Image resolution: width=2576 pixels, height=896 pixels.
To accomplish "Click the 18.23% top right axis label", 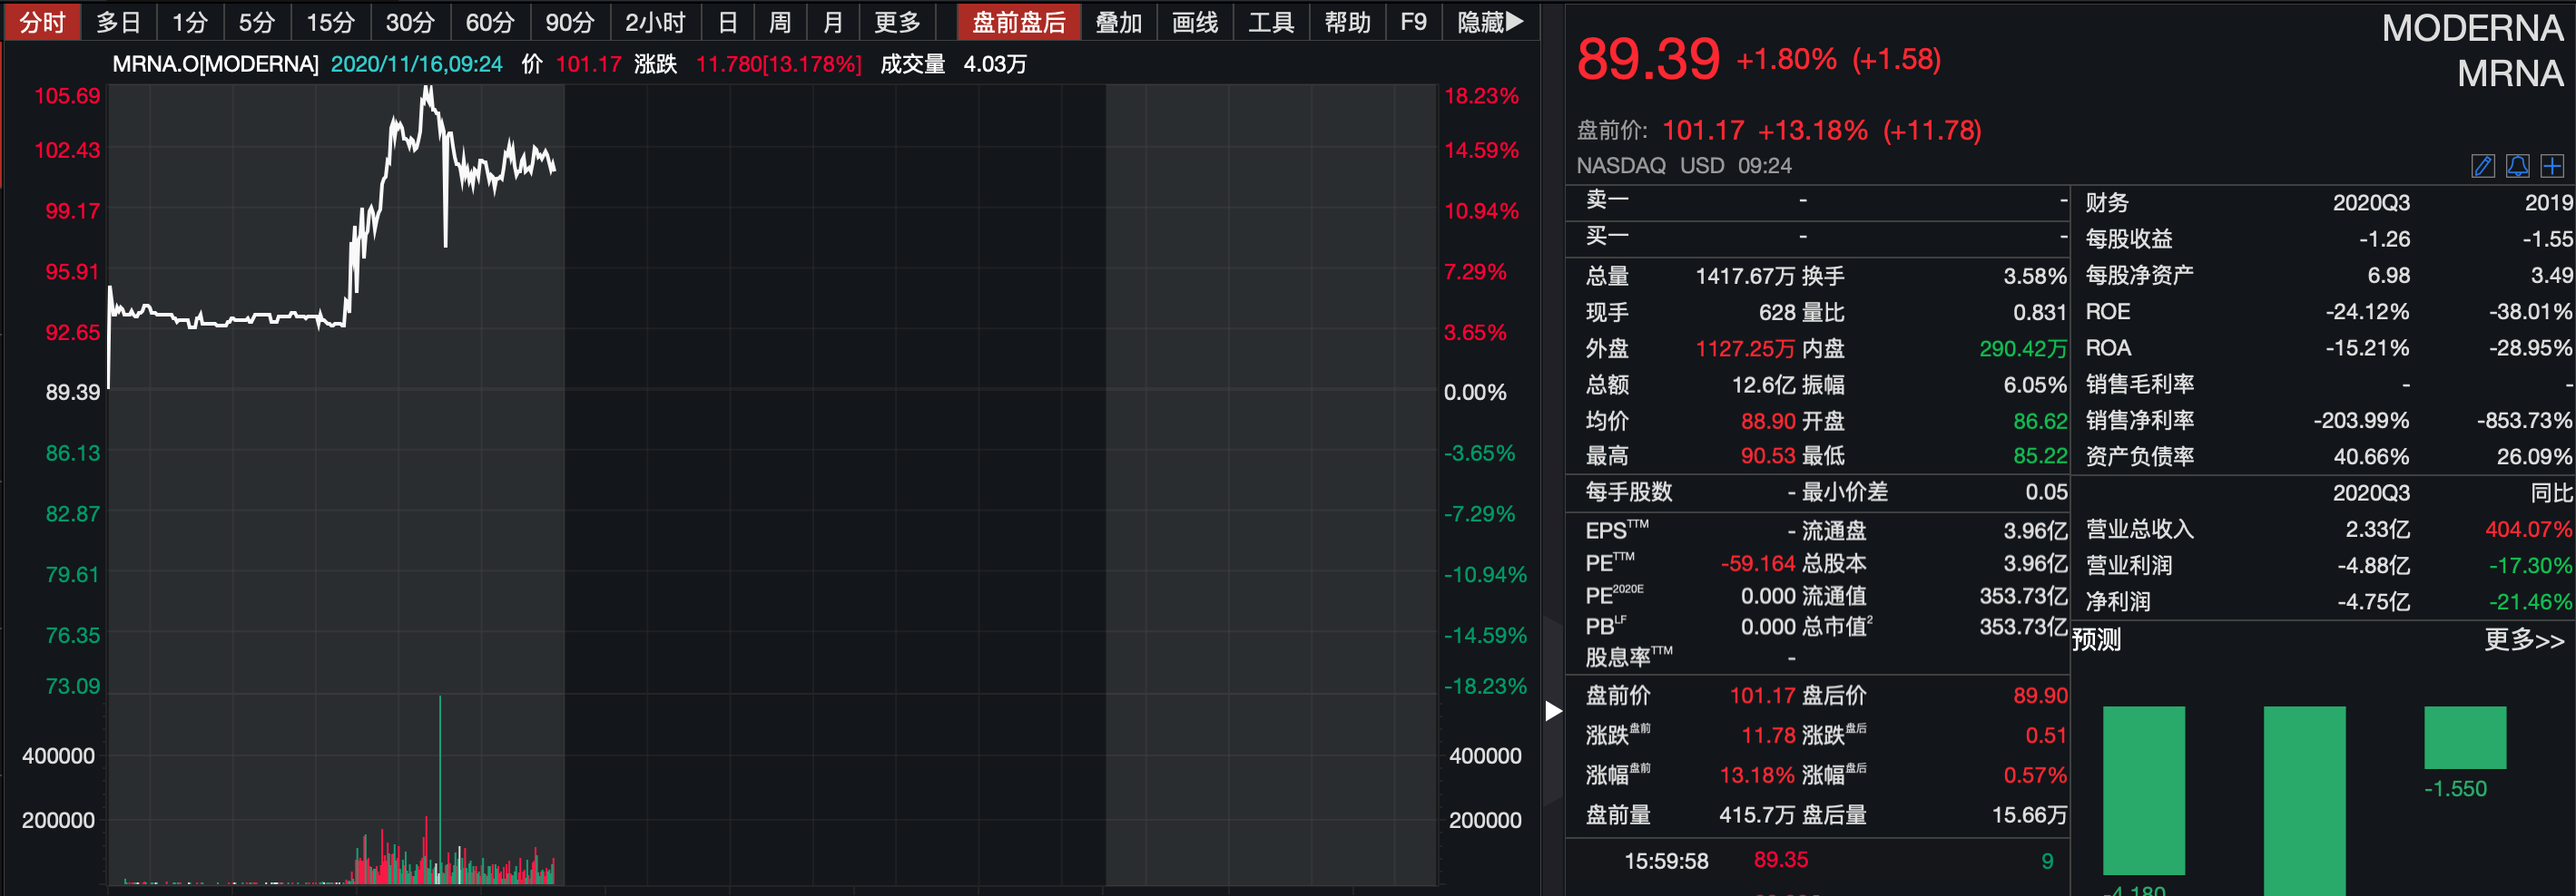I will tap(1481, 97).
